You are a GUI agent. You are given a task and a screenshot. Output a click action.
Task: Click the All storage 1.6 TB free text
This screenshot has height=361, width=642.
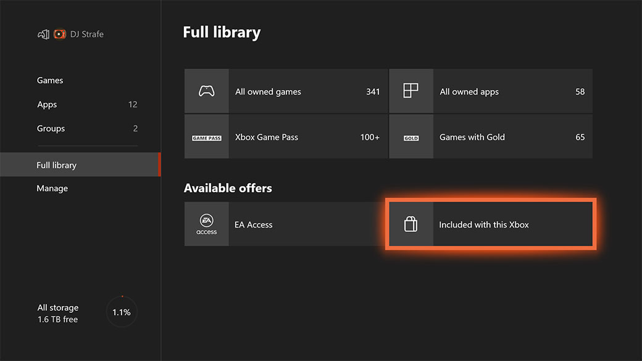click(x=58, y=313)
